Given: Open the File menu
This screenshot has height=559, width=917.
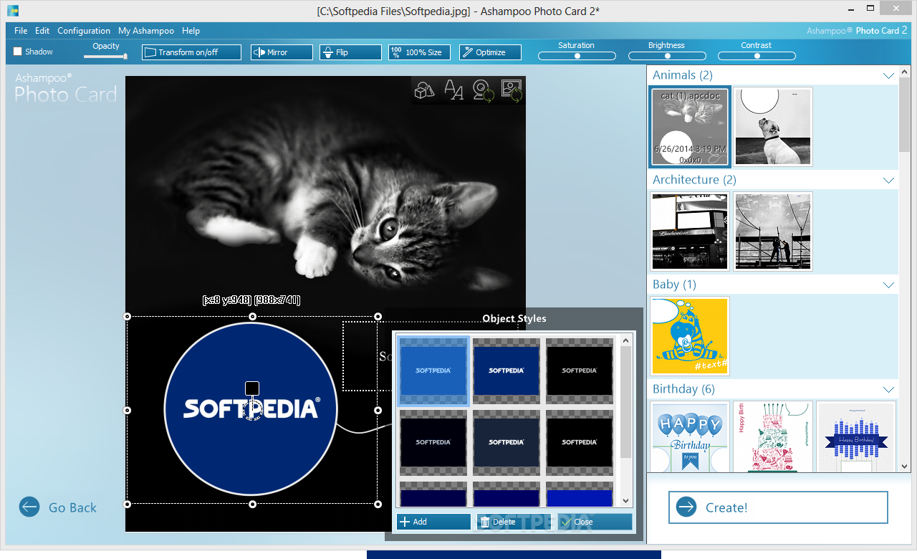Looking at the screenshot, I should (21, 31).
